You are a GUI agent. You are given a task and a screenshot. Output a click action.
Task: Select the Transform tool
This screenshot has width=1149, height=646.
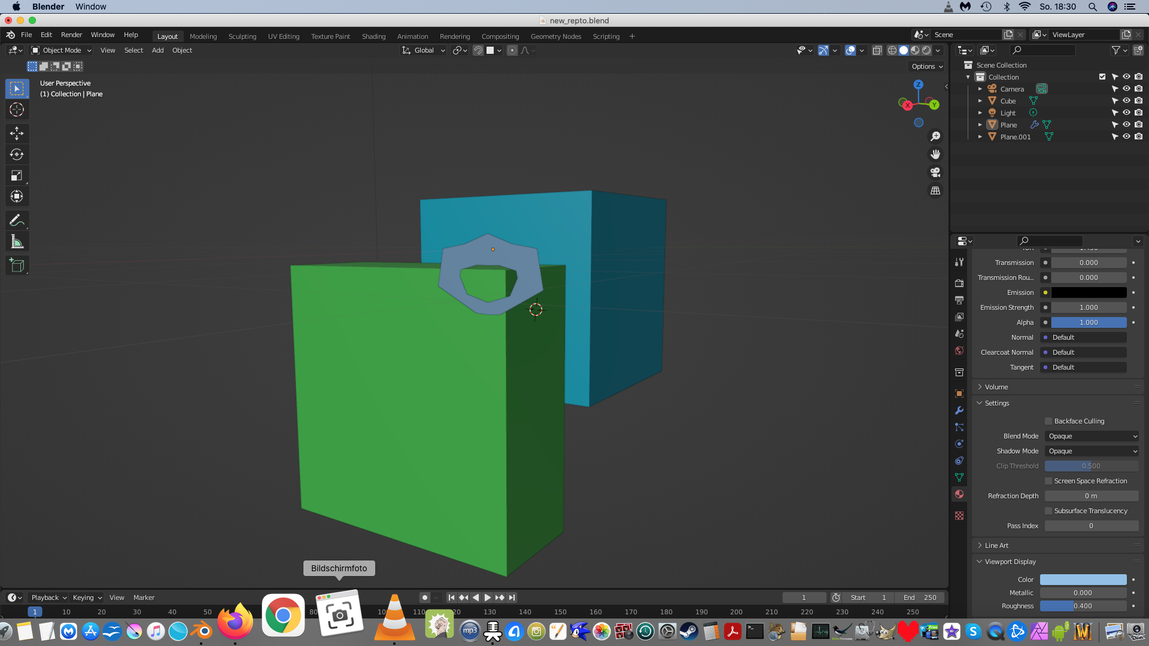pyautogui.click(x=17, y=196)
